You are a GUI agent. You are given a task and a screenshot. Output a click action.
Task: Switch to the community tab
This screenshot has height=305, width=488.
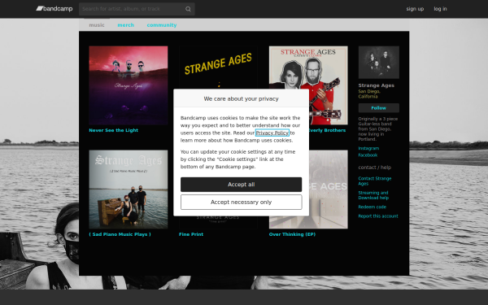tap(162, 25)
